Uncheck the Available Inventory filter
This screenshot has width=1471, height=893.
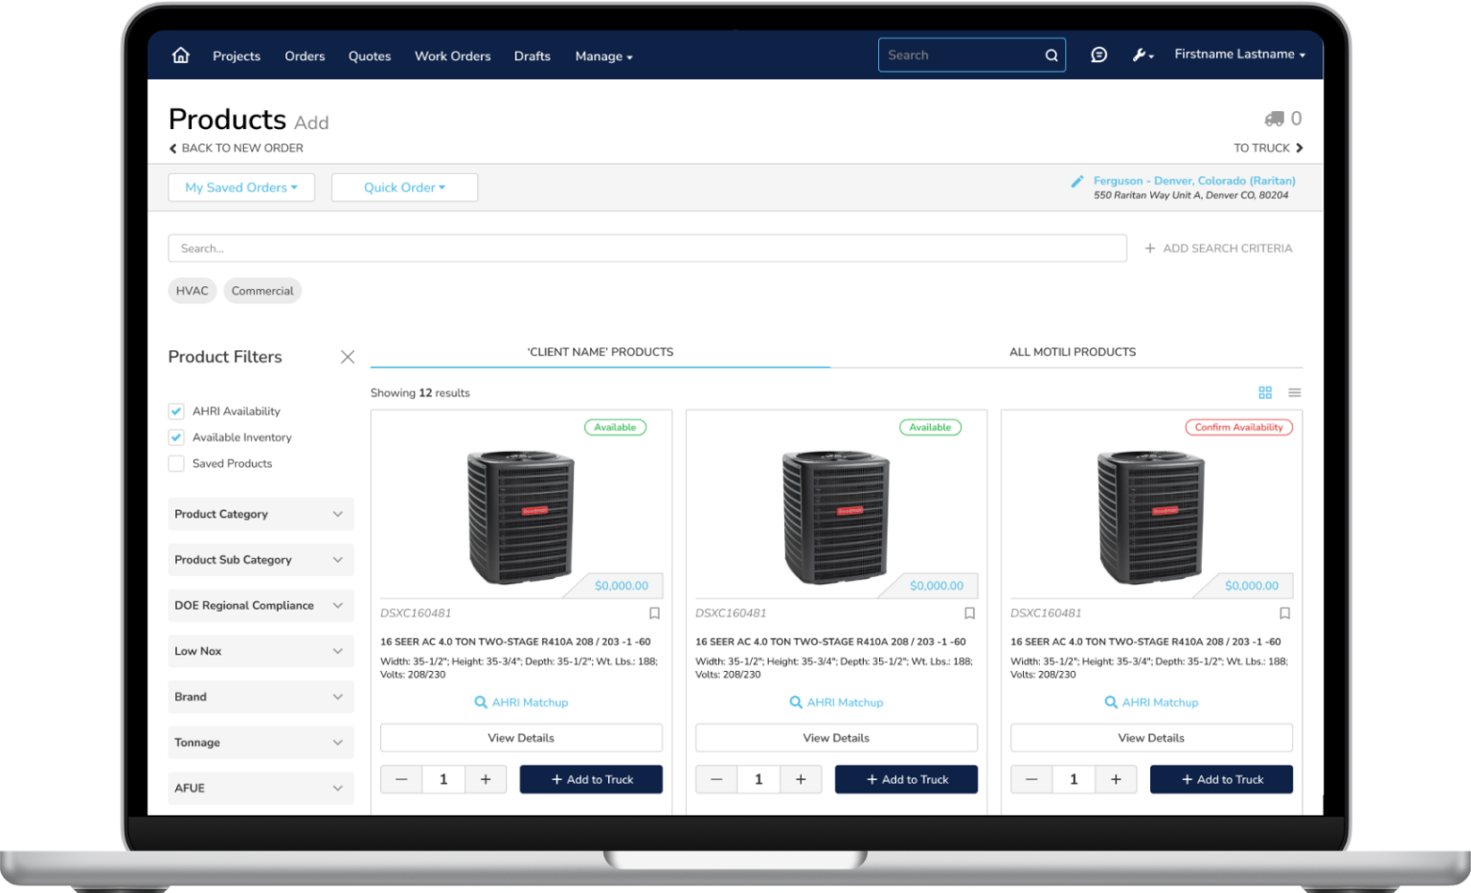176,437
